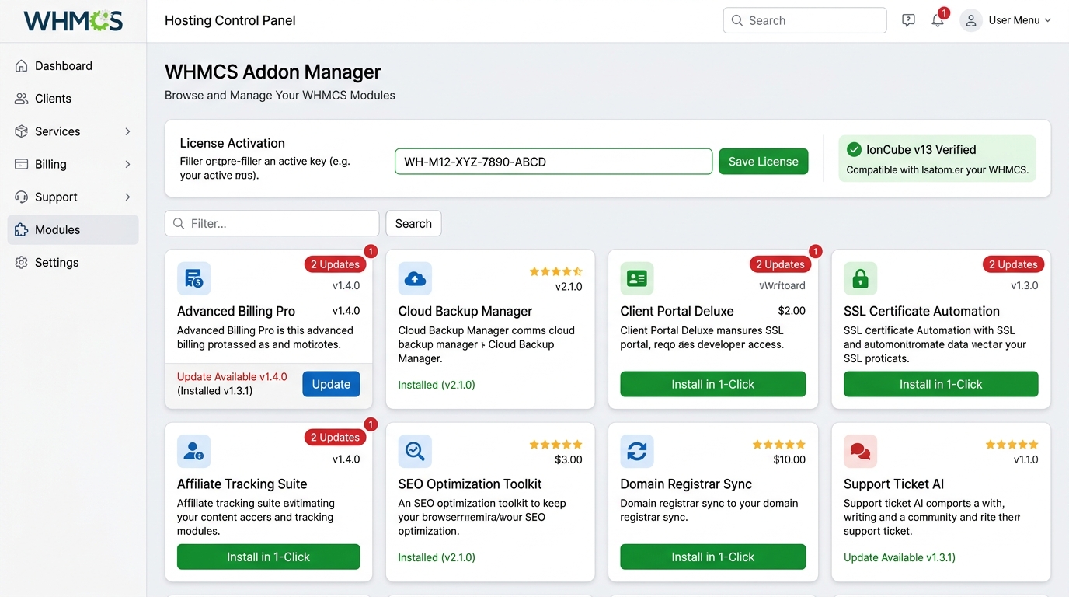Click 2 Updates badge on SSL Certificate Automation

click(x=1013, y=264)
